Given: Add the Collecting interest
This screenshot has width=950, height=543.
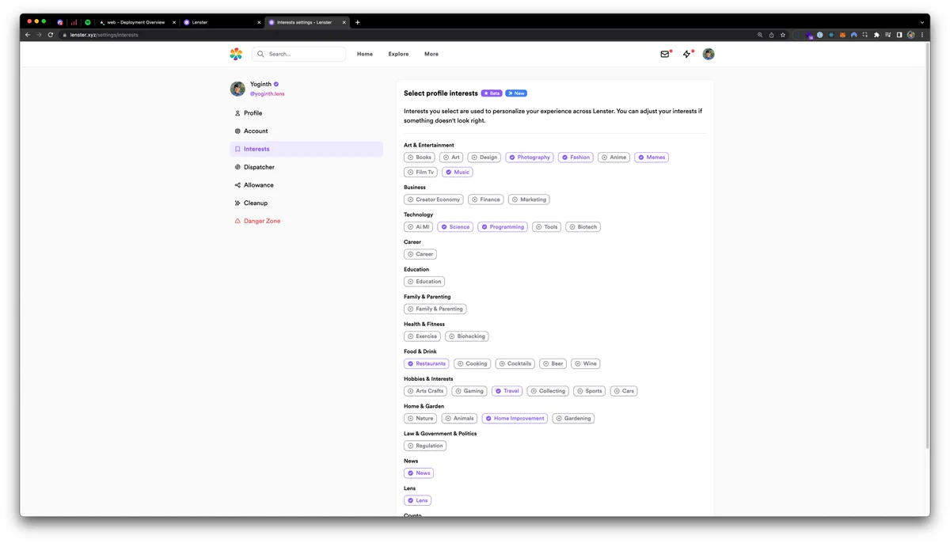Looking at the screenshot, I should (x=549, y=391).
